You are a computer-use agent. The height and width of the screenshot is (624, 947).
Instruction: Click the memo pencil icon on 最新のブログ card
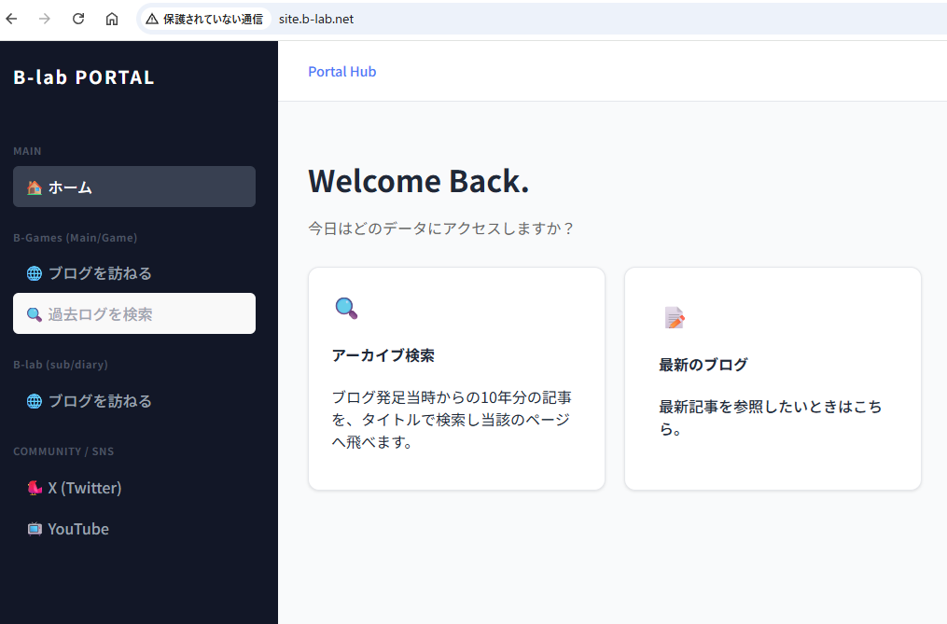[674, 317]
